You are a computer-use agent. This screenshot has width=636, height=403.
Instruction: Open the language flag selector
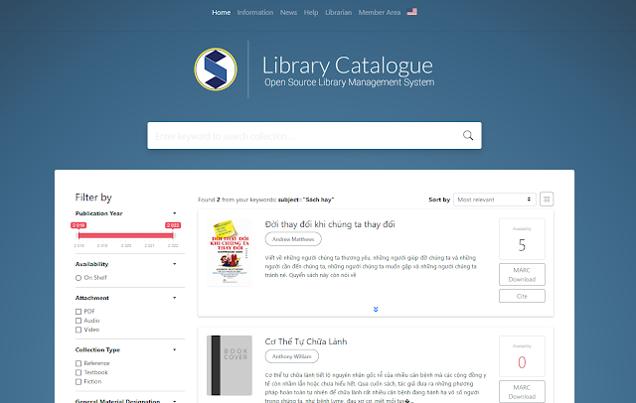412,12
